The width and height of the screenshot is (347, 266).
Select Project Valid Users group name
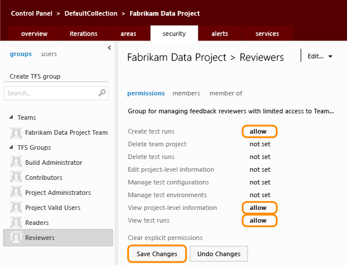(53, 208)
